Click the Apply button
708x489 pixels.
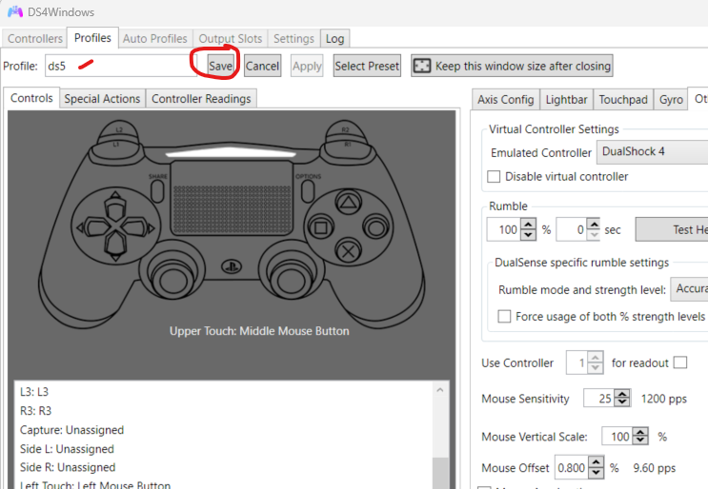[x=307, y=66]
